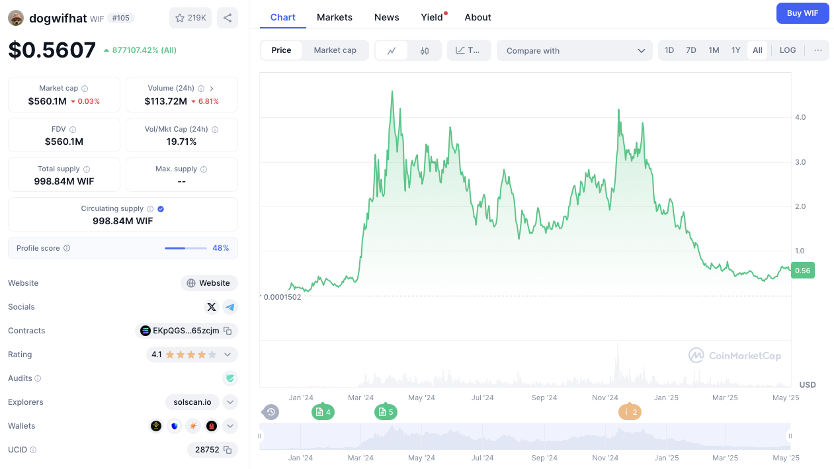Select the Price chart toggle

pos(281,50)
